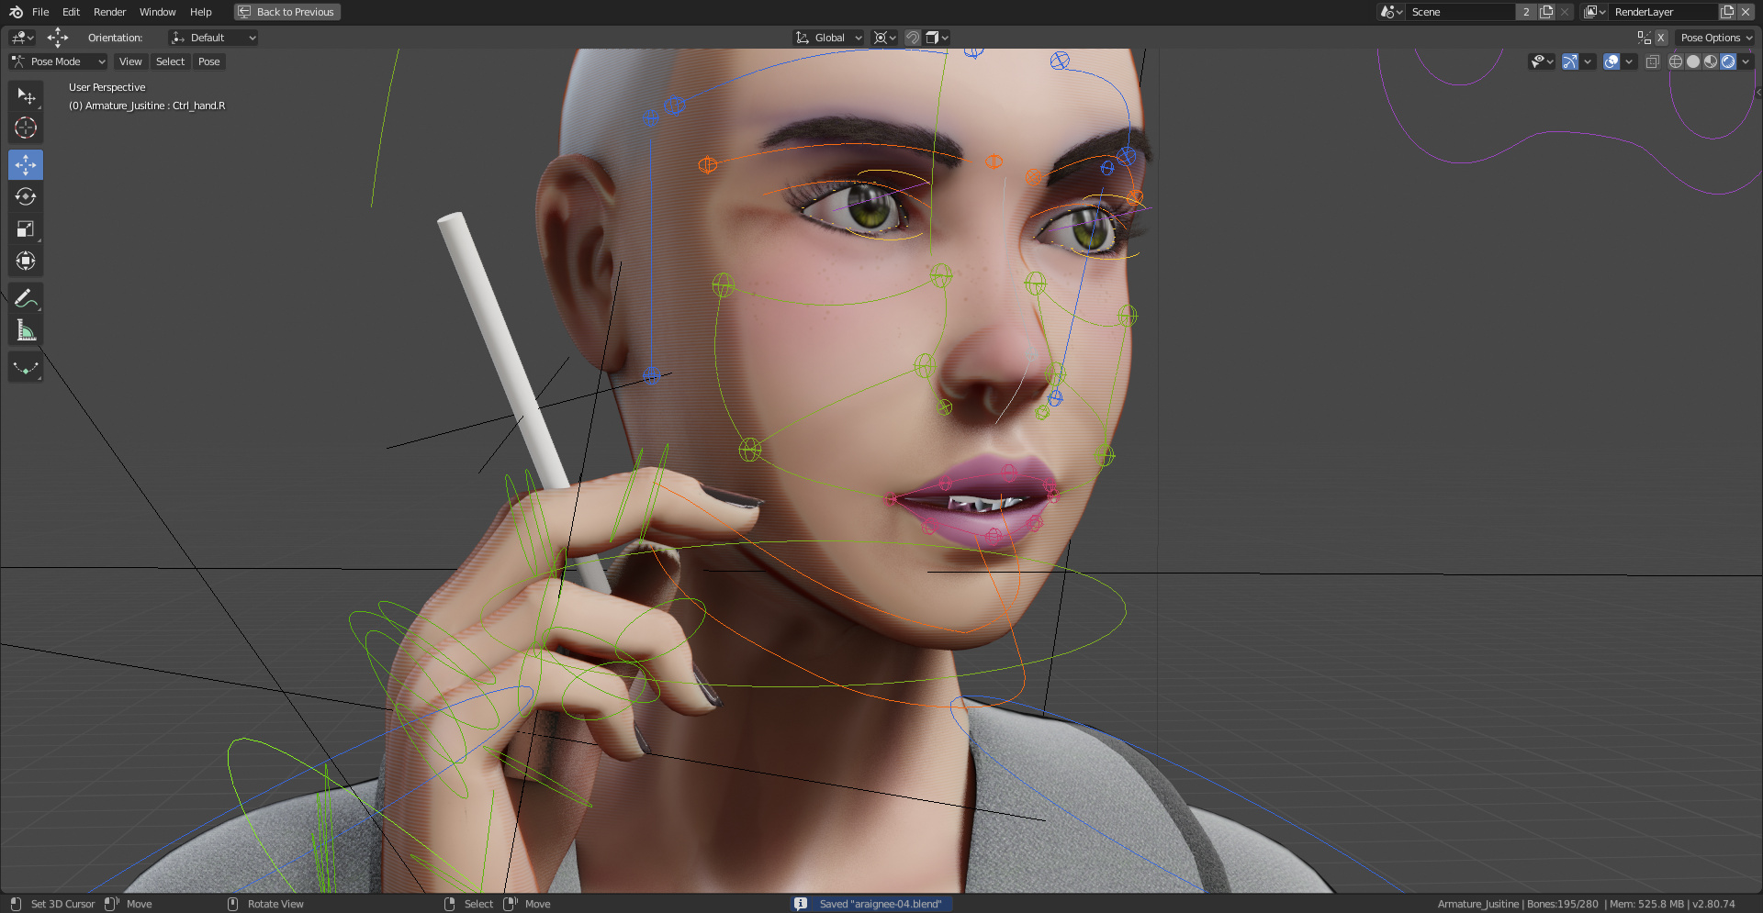Open the viewport Select menu

coord(170,61)
